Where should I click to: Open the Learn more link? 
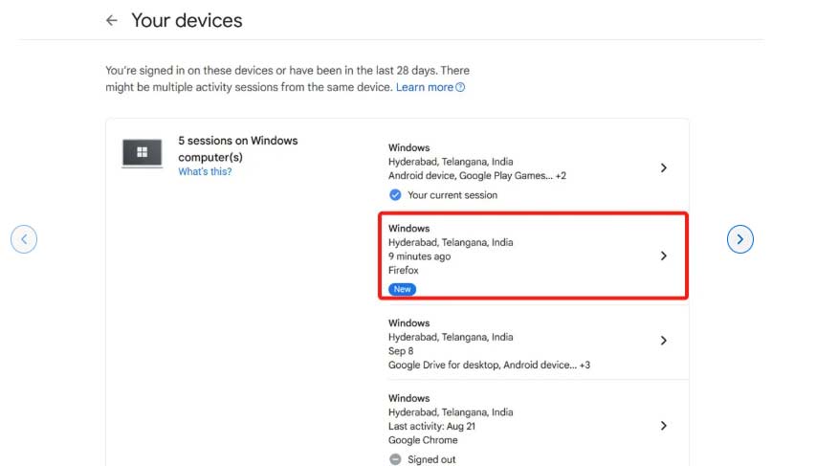click(x=424, y=87)
